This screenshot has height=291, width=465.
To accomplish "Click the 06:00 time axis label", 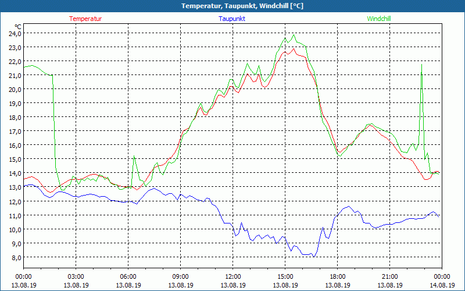I will pyautogui.click(x=128, y=277).
